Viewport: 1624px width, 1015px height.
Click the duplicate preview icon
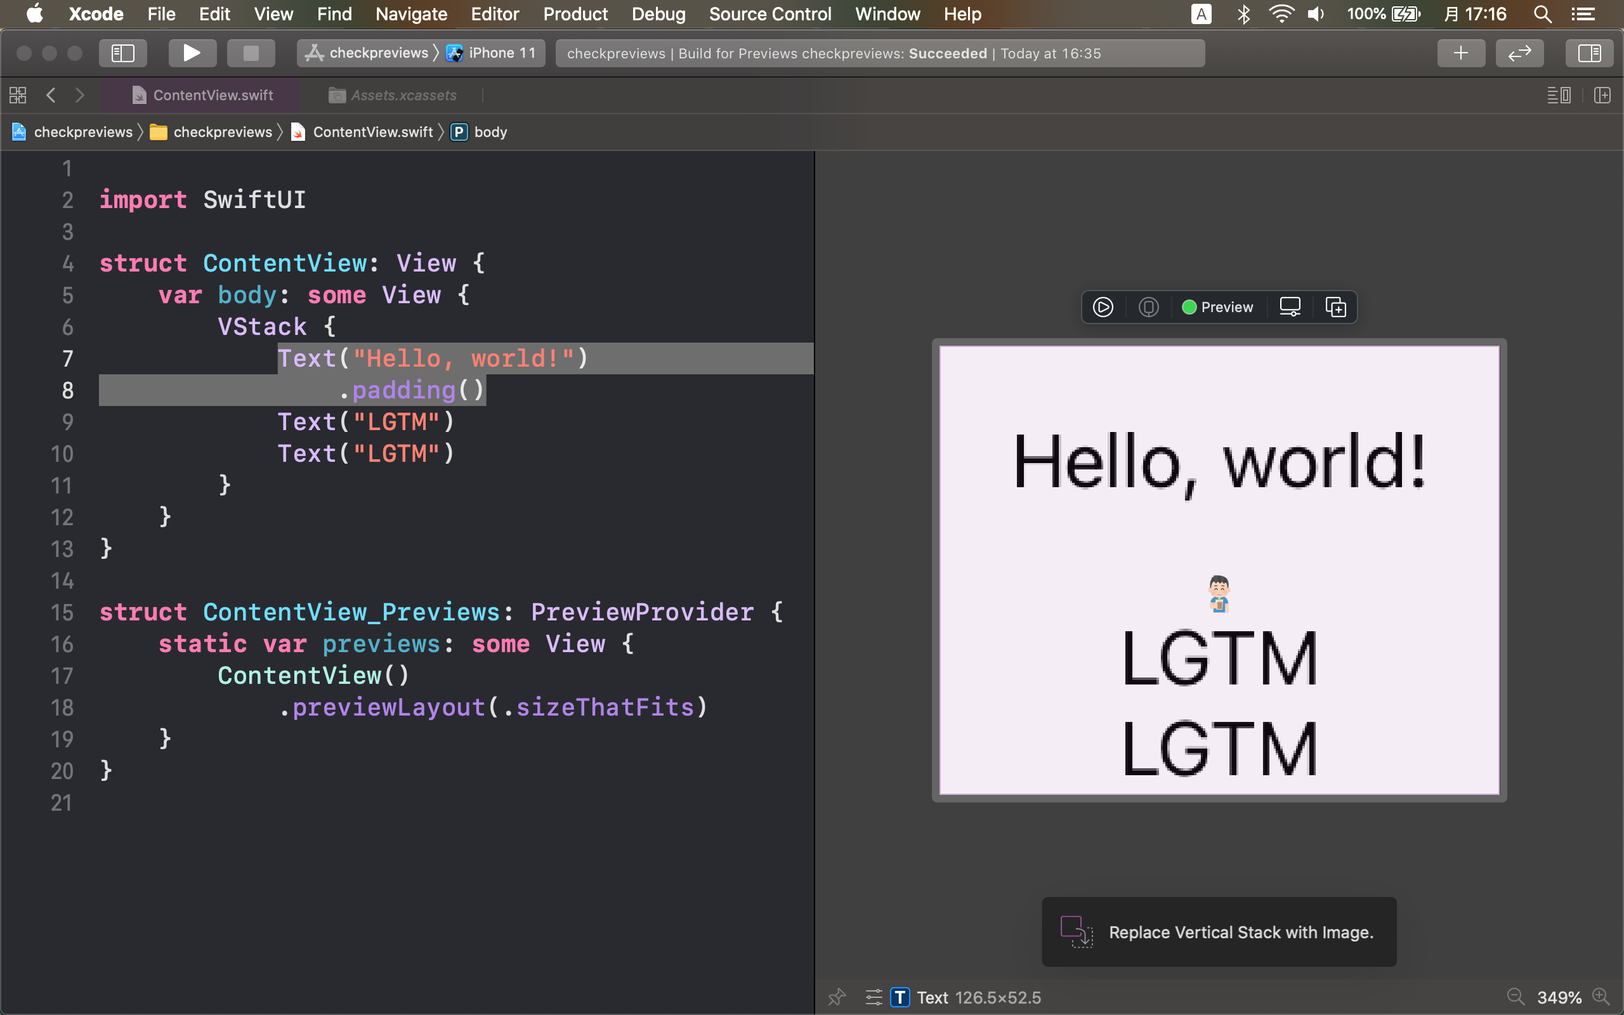[x=1335, y=307]
